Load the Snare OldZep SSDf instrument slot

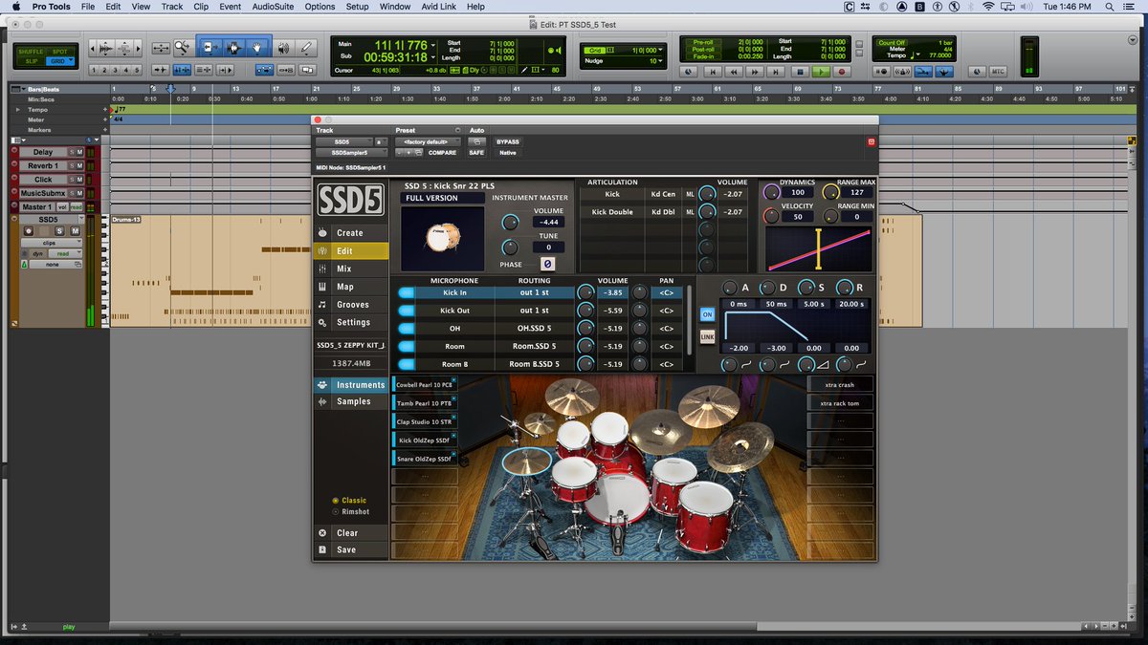[x=424, y=458]
